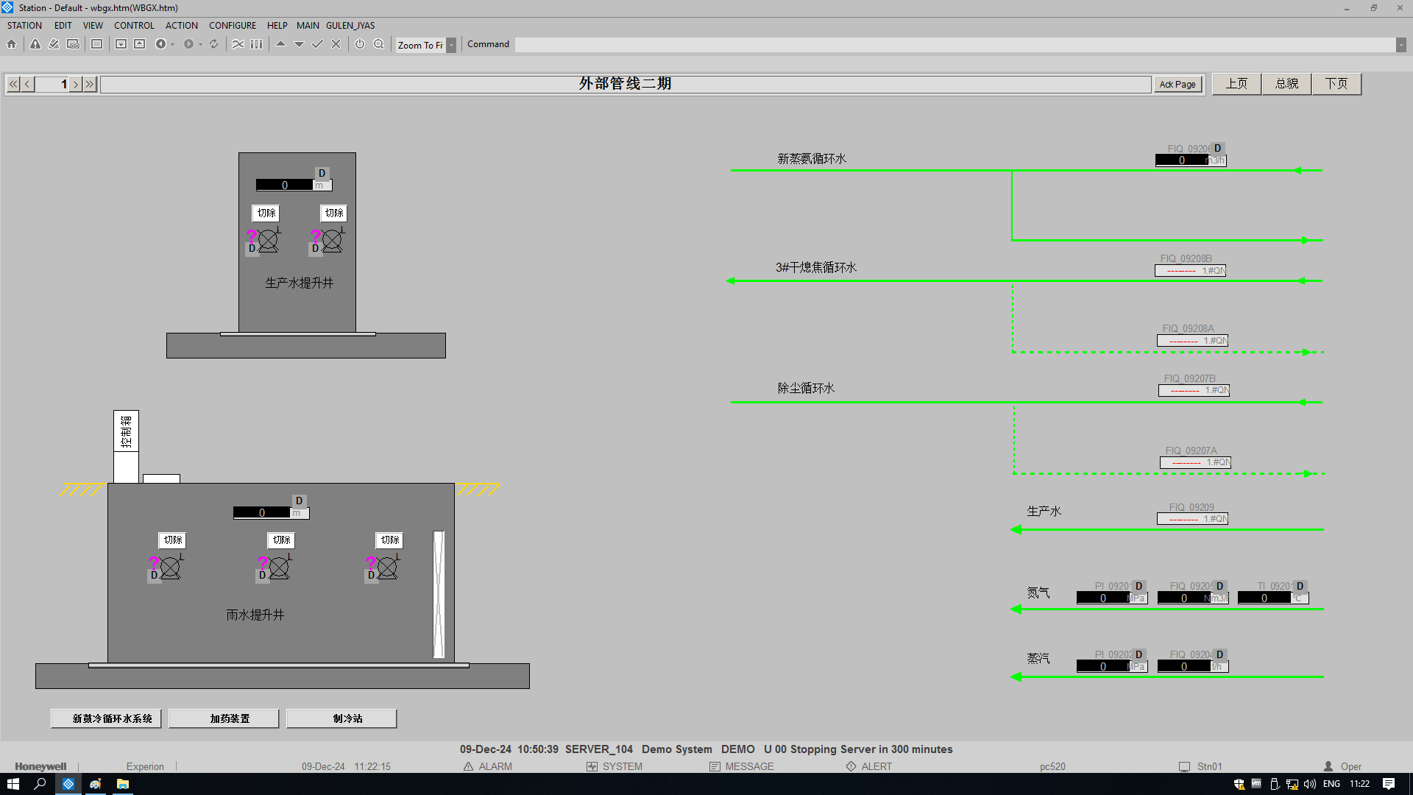The width and height of the screenshot is (1413, 795).
Task: Click the page up display icon
Action: 140,44
